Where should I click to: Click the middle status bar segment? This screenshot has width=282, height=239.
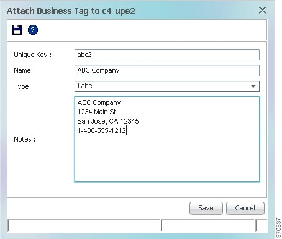(207, 225)
